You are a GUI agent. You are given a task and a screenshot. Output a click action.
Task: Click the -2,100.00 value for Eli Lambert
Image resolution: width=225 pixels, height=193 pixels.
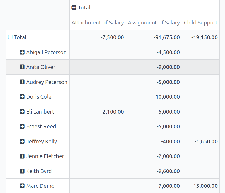tap(112, 111)
